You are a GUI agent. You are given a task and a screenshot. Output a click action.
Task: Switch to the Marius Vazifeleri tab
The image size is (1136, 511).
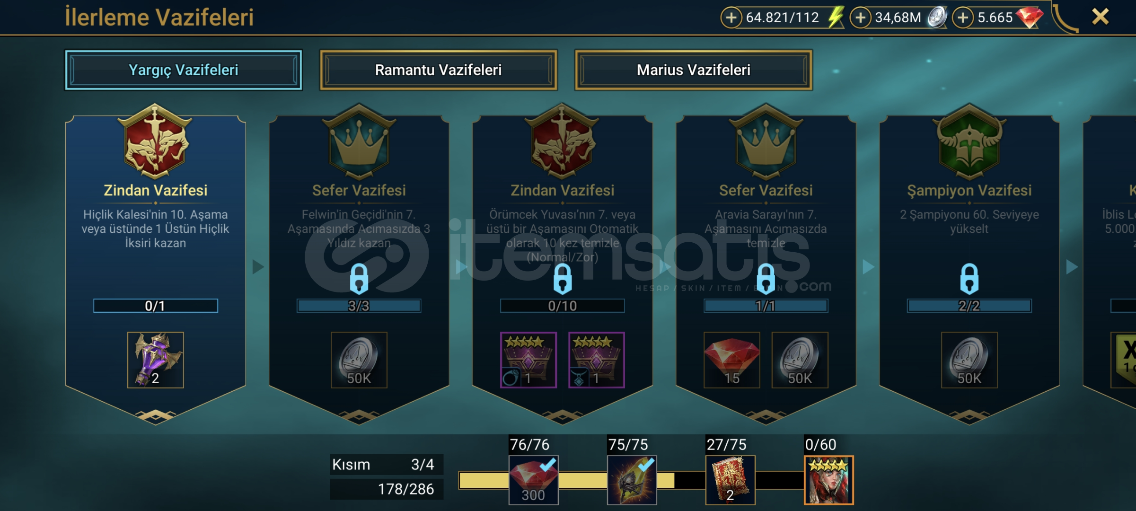[x=693, y=70]
